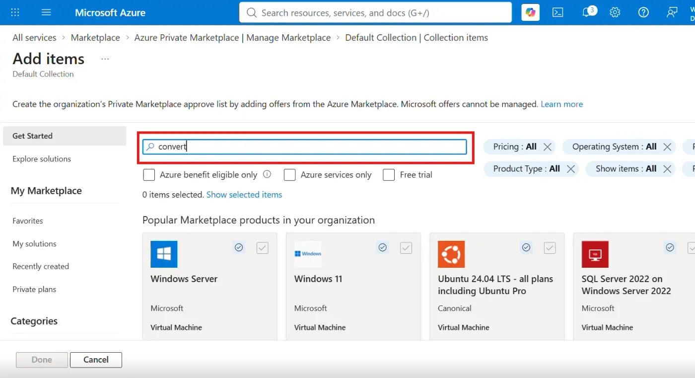Click the Windows Server logo tile
The image size is (695, 378).
pos(164,254)
